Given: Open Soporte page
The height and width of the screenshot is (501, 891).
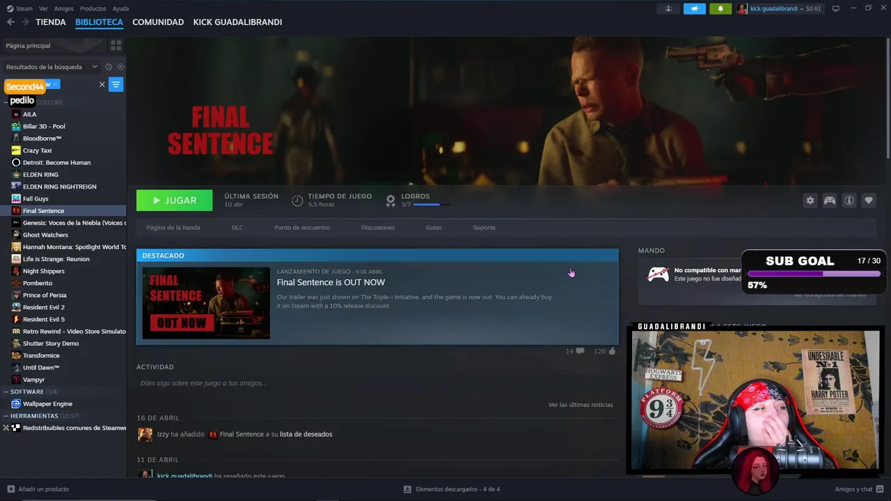Looking at the screenshot, I should tap(484, 228).
